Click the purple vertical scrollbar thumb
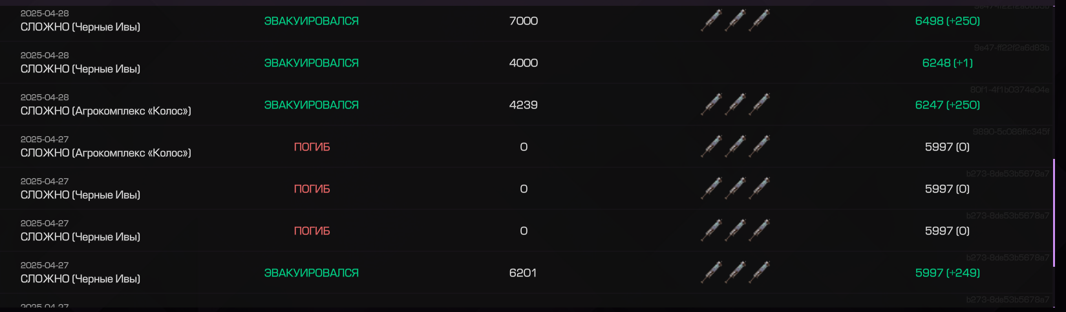1066x312 pixels. (1054, 213)
